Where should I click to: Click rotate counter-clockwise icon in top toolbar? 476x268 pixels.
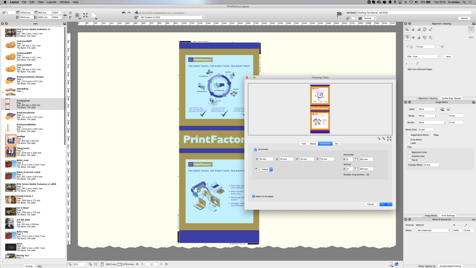click(70, 13)
